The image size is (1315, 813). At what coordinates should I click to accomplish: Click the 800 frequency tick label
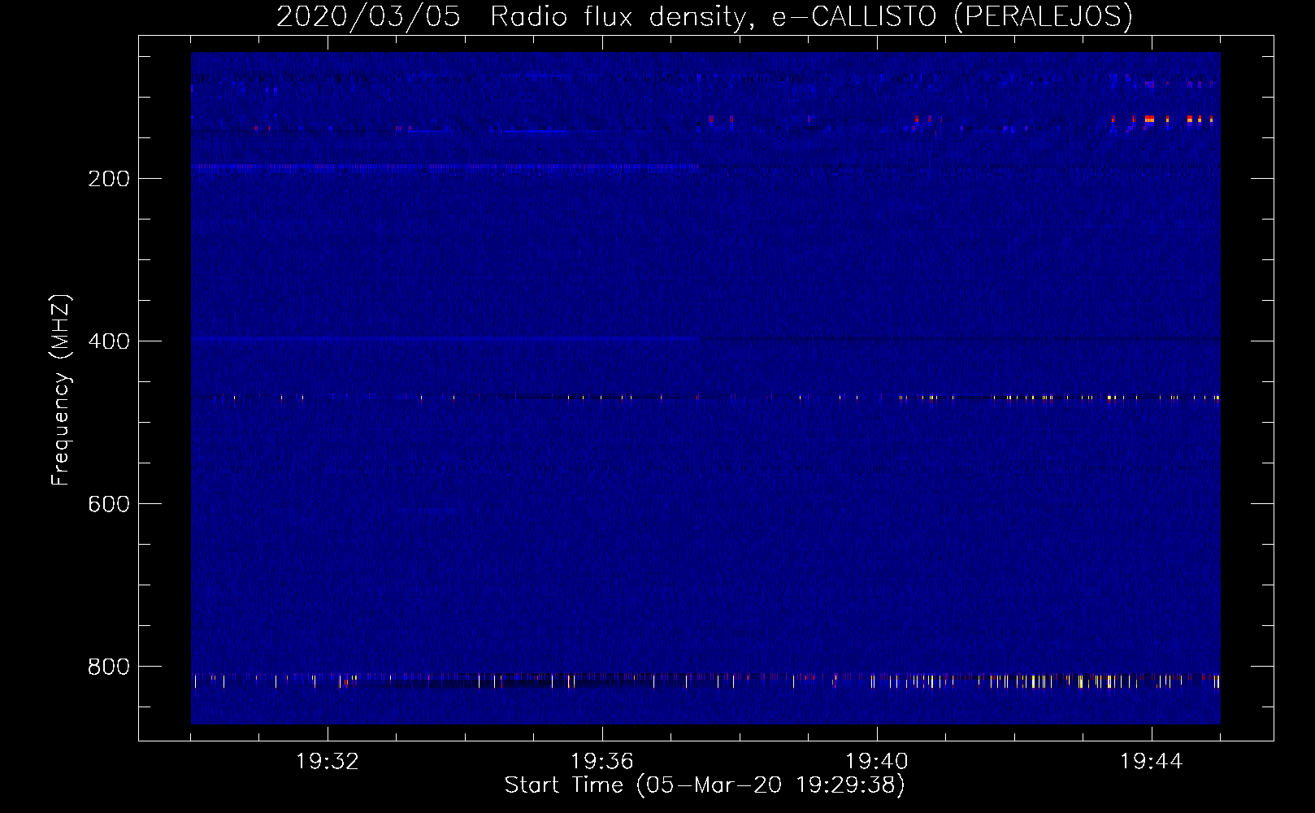point(109,667)
